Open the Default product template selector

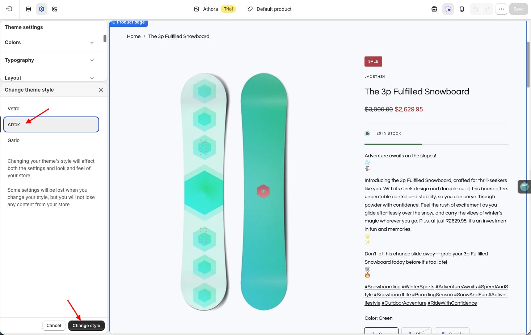coord(270,9)
